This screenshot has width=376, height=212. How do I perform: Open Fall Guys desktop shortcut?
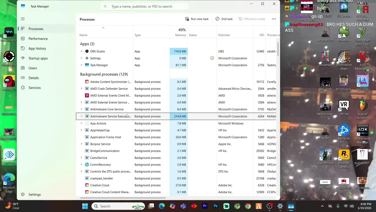pos(362,83)
